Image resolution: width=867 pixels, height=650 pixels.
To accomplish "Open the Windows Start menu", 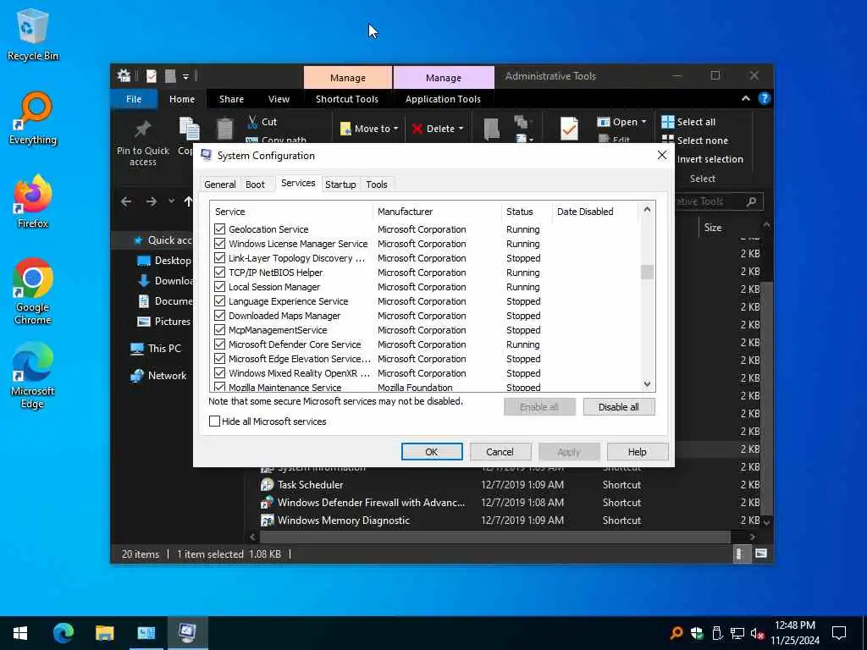I will click(20, 633).
